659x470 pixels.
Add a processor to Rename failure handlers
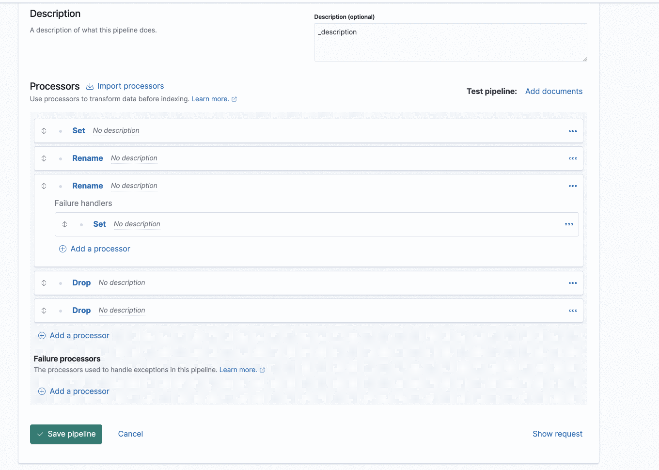[100, 249]
